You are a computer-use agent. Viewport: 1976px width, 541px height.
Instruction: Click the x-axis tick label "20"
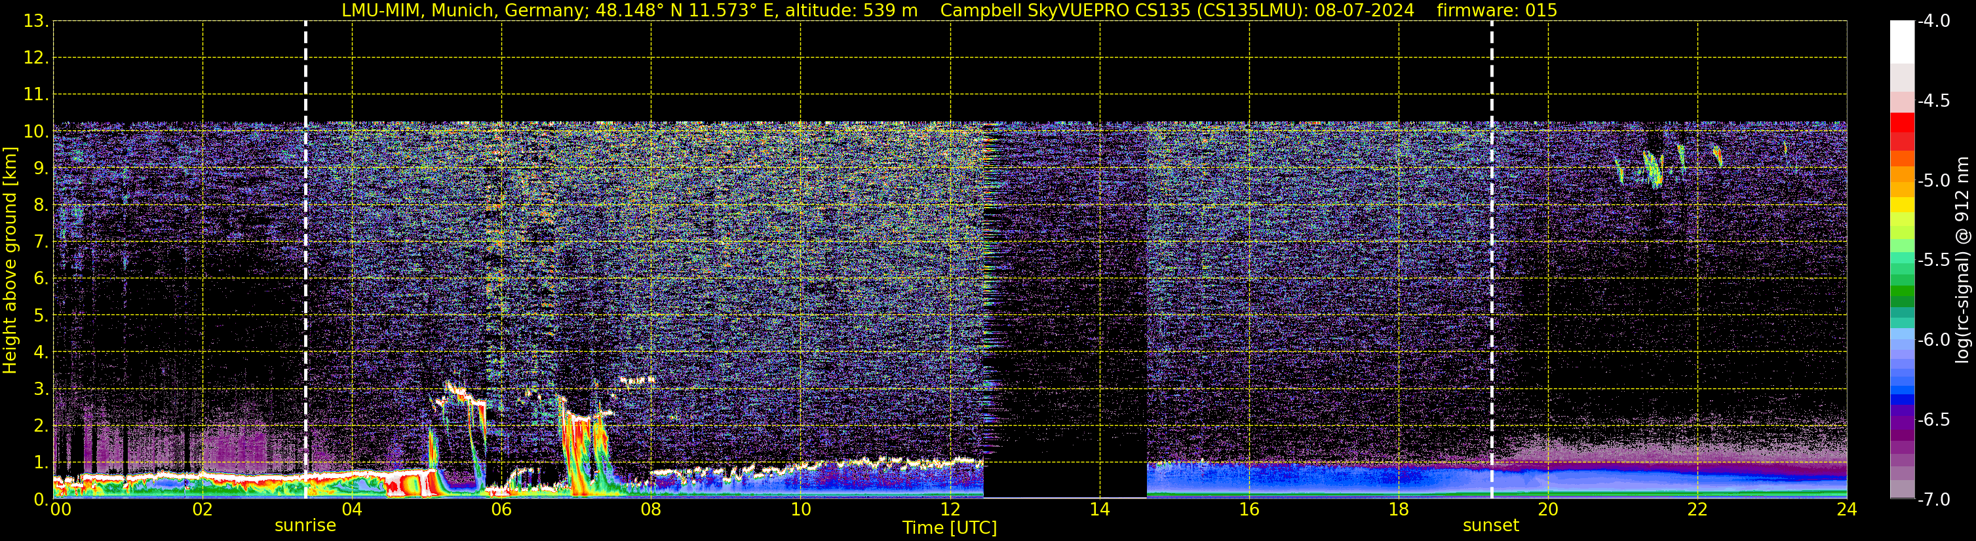pos(1548,510)
